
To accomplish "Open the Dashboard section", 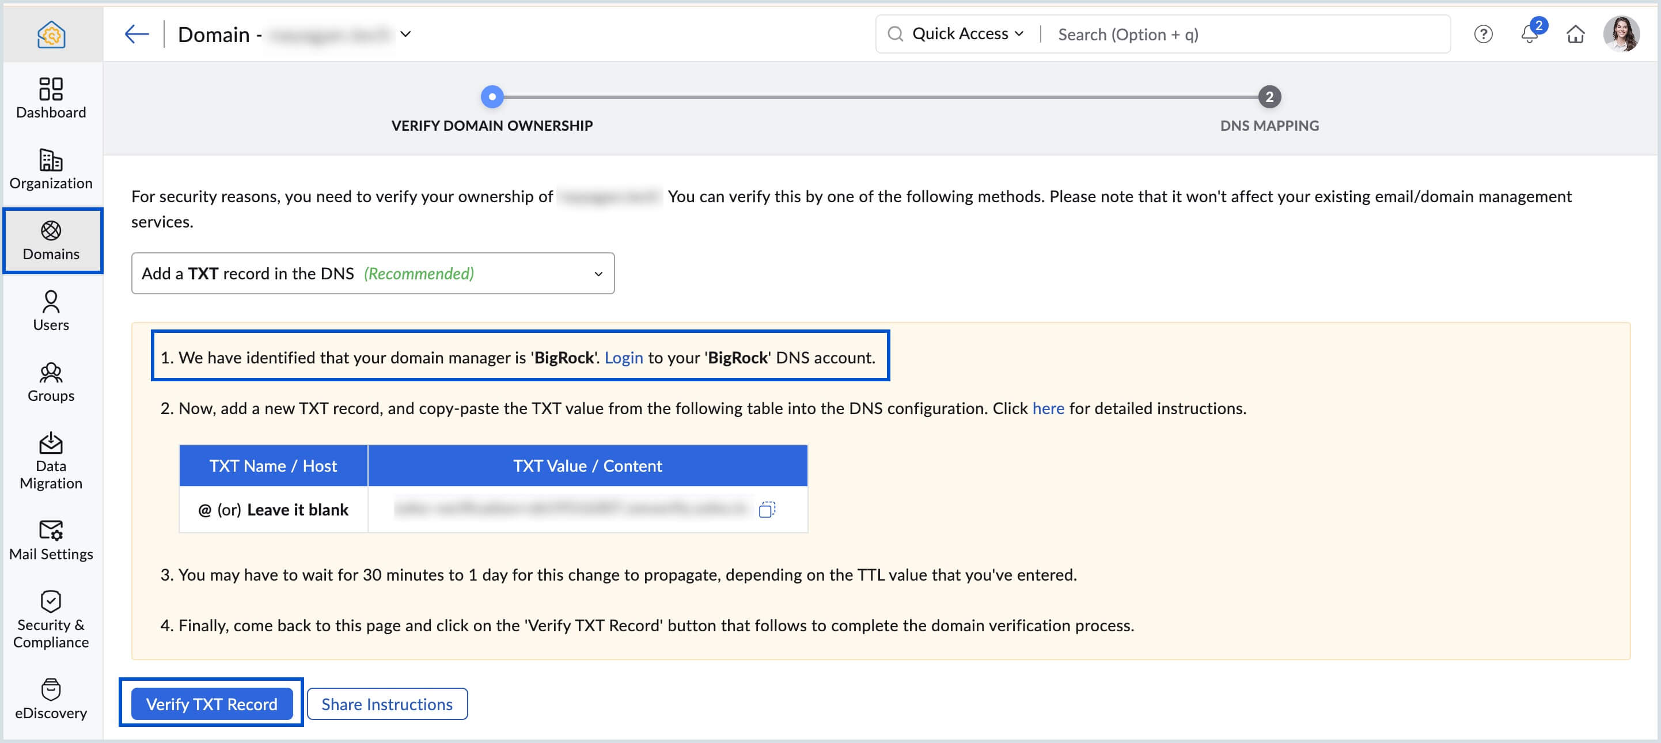I will click(x=50, y=98).
